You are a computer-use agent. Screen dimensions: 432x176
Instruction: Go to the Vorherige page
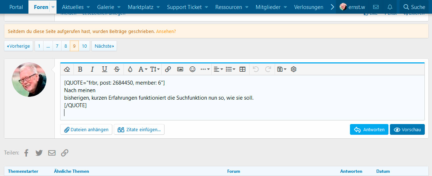19,46
